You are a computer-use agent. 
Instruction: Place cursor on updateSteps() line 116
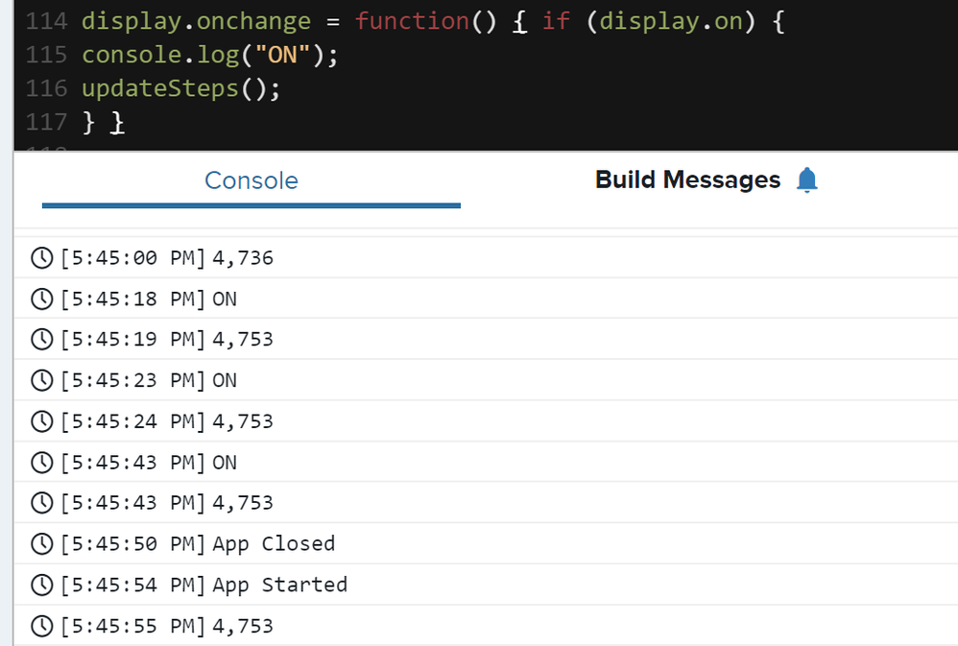(180, 88)
